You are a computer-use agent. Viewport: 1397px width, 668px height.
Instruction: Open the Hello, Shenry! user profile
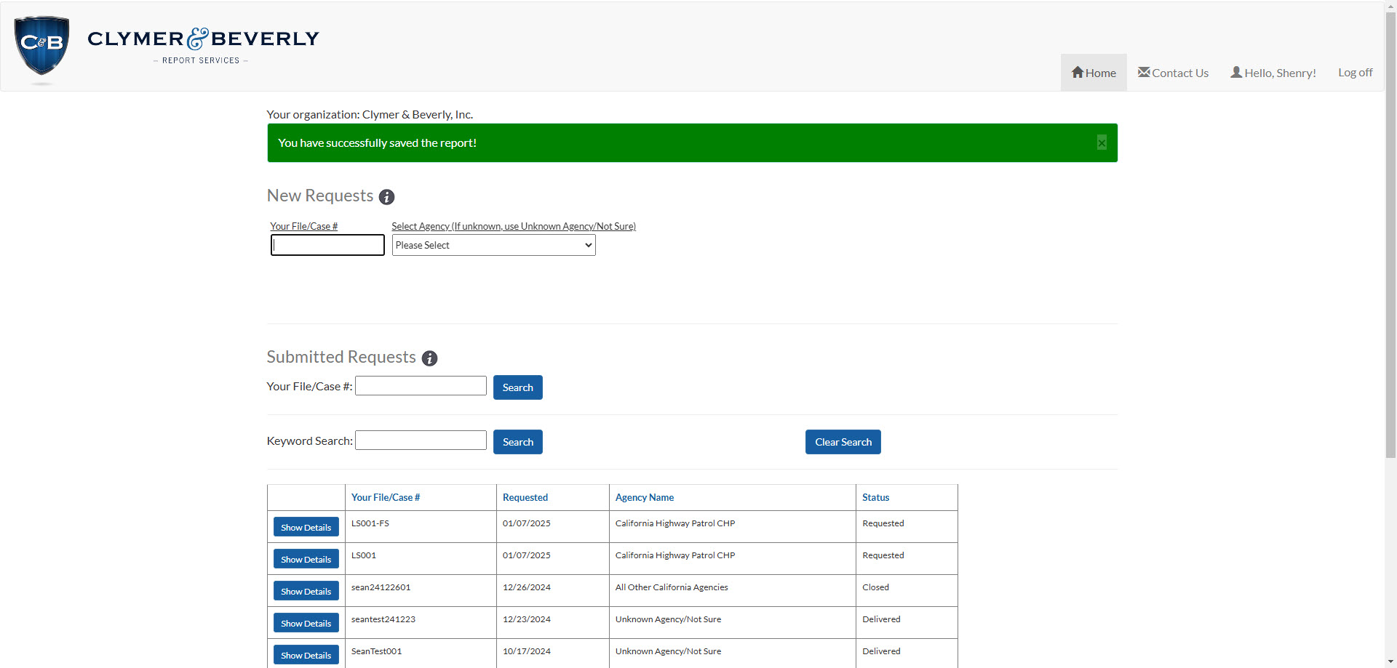pos(1273,73)
